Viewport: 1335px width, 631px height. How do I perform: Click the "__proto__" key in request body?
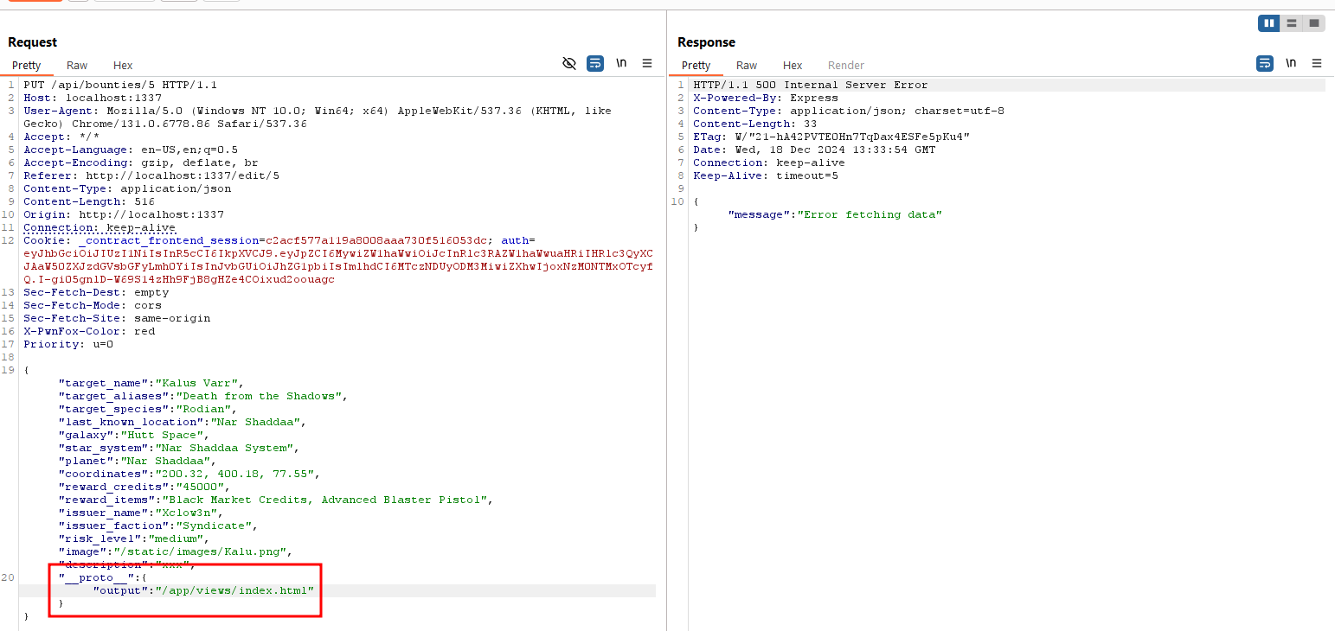pos(96,577)
